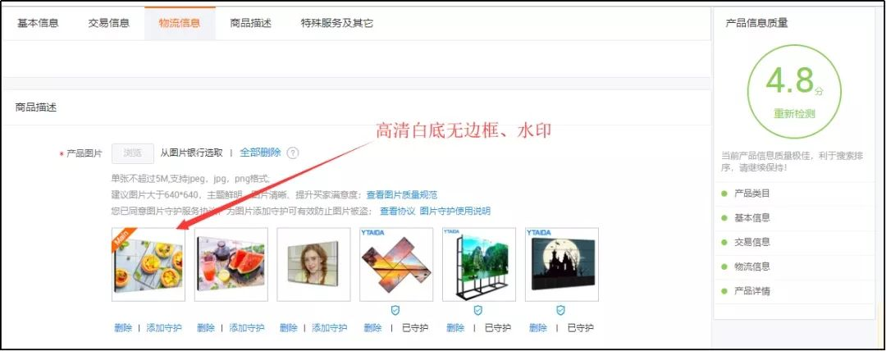Click the 全部删除 link

coord(261,153)
